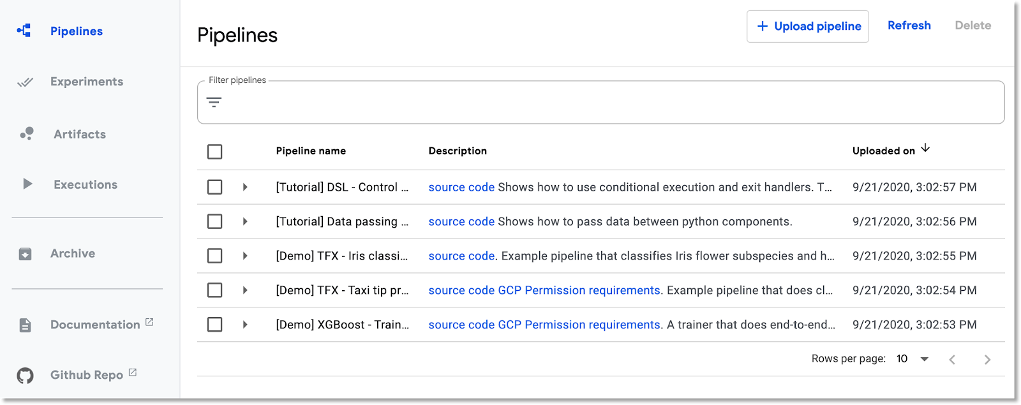The width and height of the screenshot is (1021, 405).
Task: Click the Upload pipeline button
Action: tap(808, 26)
